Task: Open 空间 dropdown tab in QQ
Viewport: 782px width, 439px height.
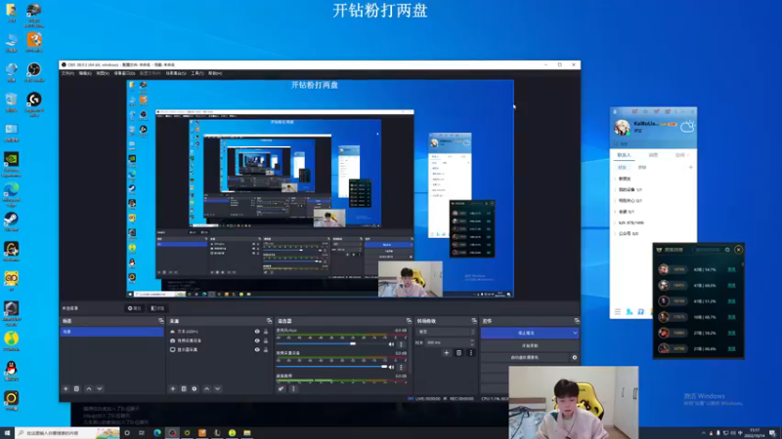Action: [681, 155]
